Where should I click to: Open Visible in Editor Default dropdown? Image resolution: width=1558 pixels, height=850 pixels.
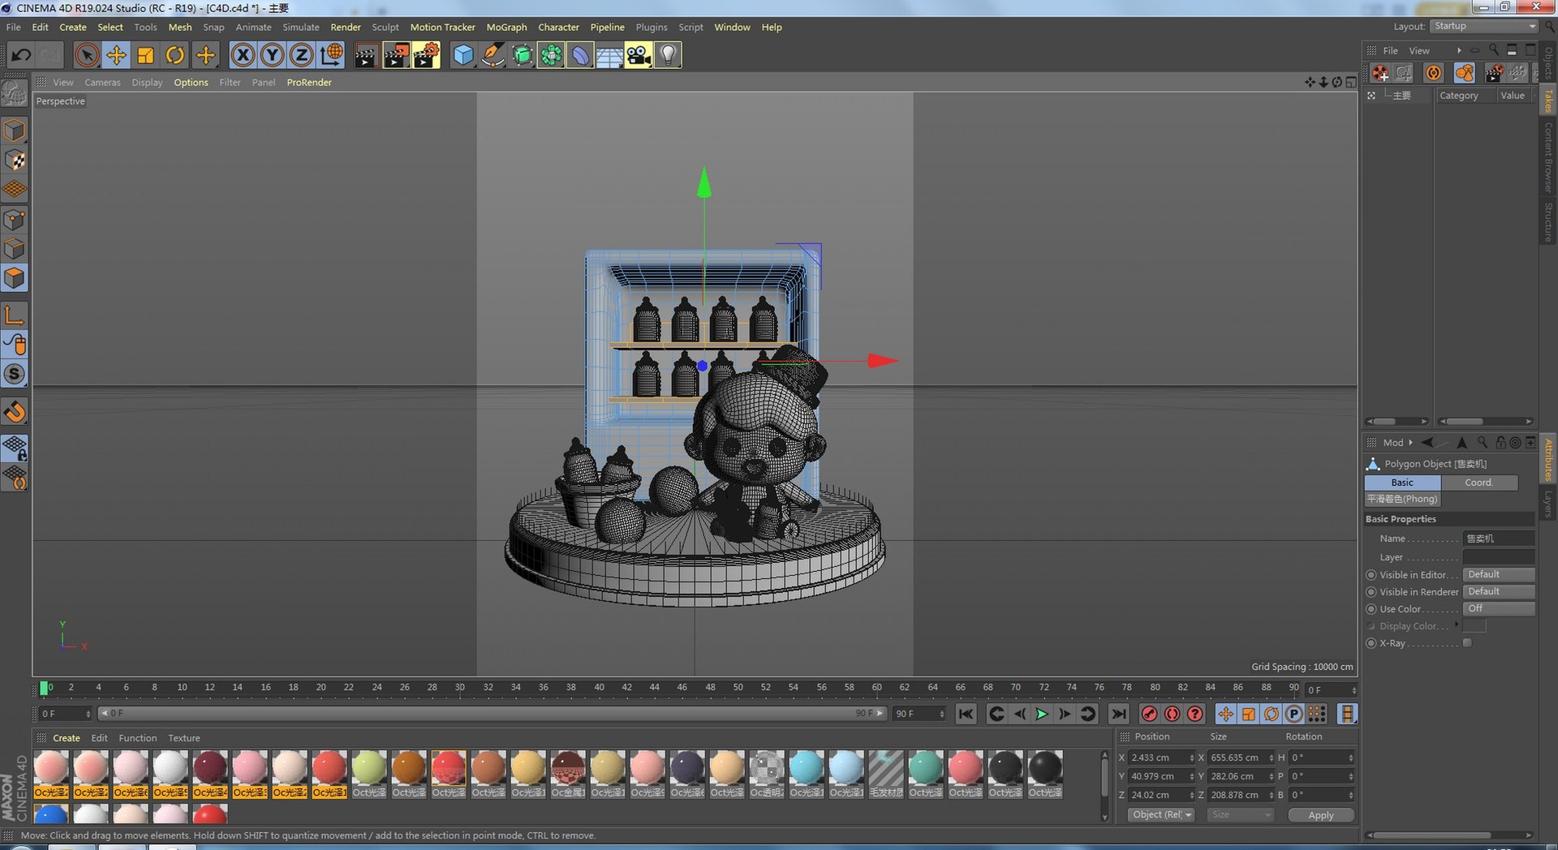coord(1498,574)
